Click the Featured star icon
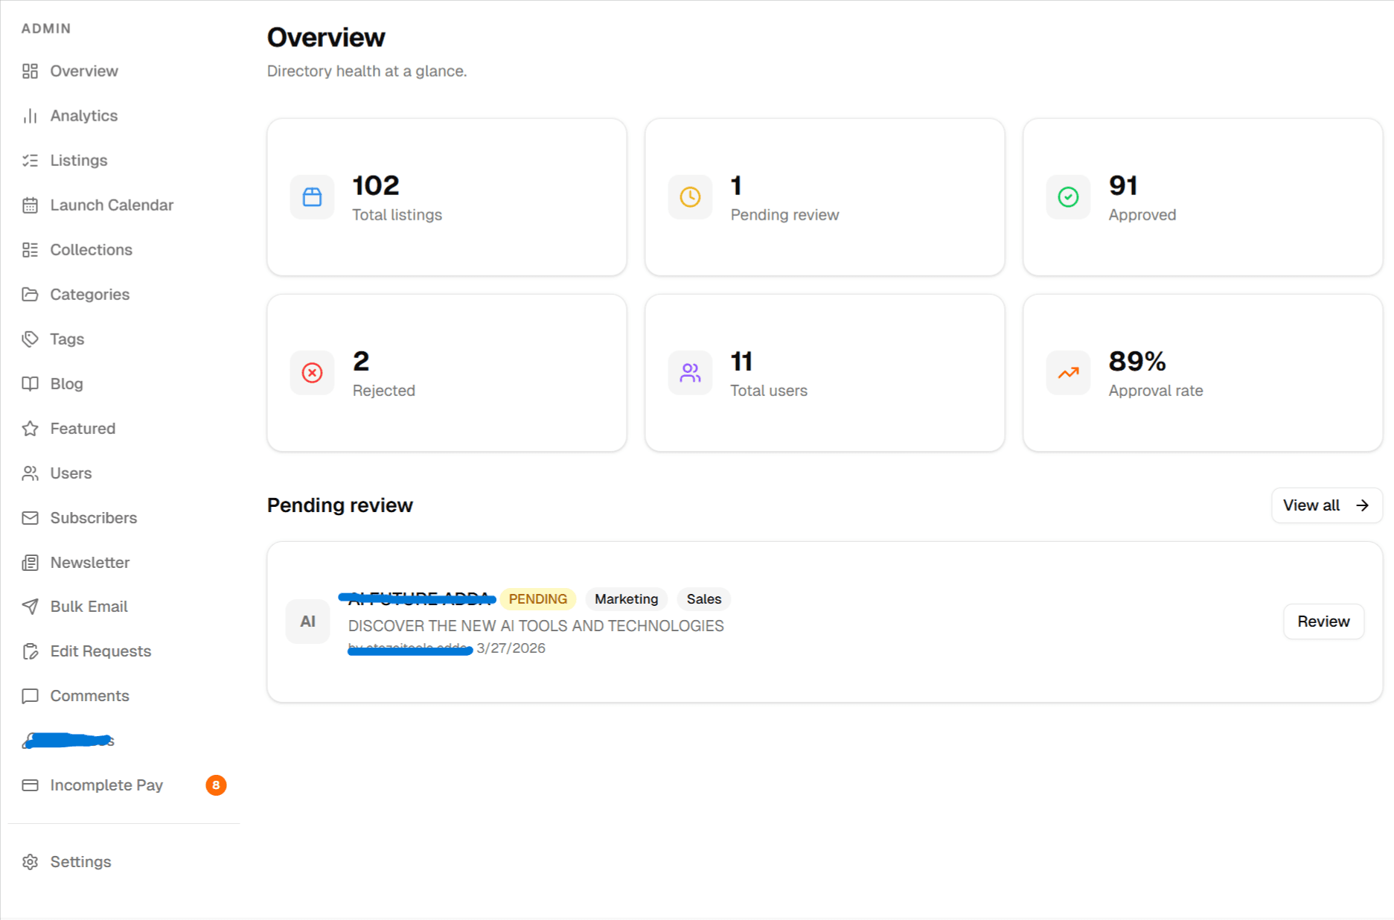Screen dimensions: 1394x920 point(31,428)
